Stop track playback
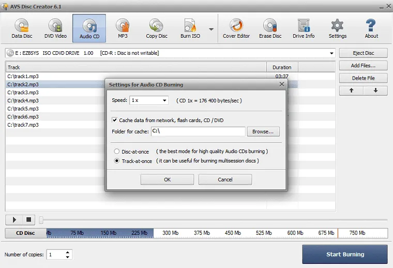Screen dimensions: 393x268 [x=28, y=220]
